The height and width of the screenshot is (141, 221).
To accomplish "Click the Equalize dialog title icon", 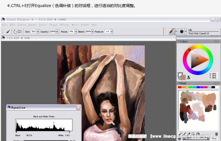I will (x=9, y=107).
